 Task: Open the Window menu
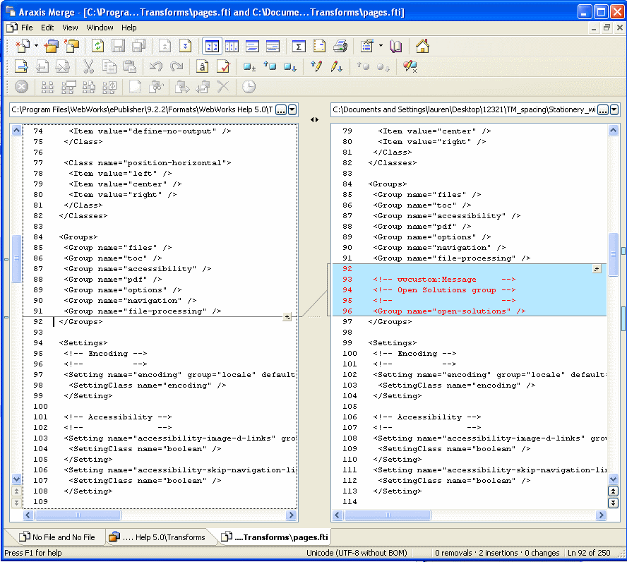[100, 28]
